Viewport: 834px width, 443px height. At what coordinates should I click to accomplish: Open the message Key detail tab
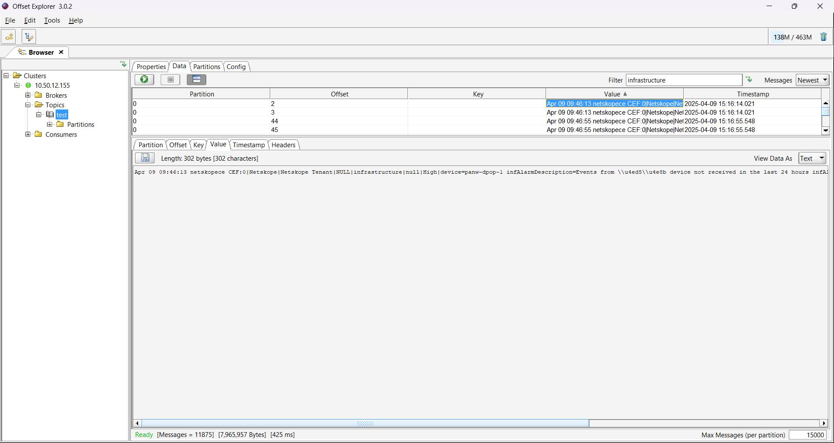[x=199, y=145]
